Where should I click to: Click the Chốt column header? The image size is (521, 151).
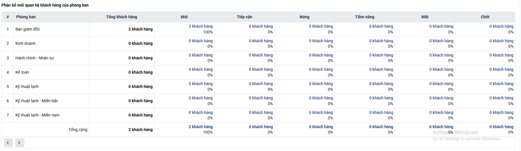coord(485,17)
